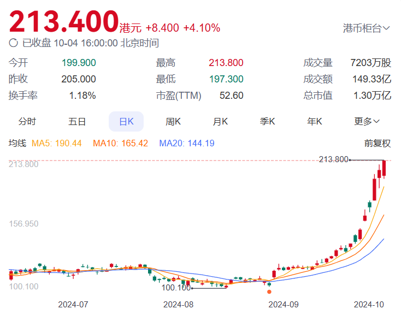Click the 100.100 low-price chart annotation

coord(176,288)
